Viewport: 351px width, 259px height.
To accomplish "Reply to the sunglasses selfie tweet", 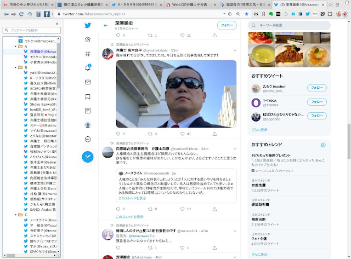I will point(118,134).
